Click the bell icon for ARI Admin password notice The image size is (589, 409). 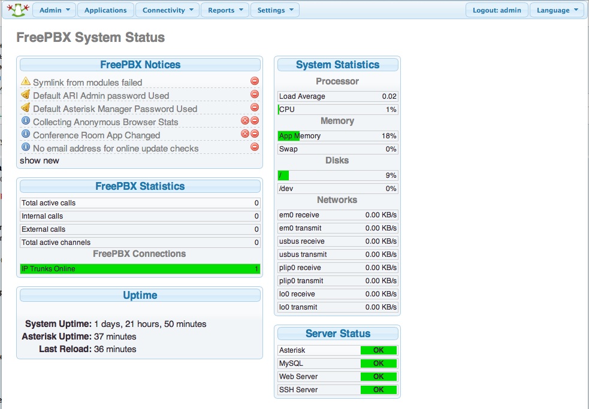pos(25,95)
